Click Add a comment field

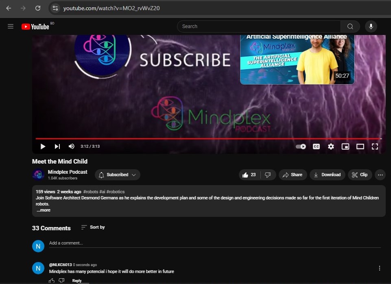(215, 243)
